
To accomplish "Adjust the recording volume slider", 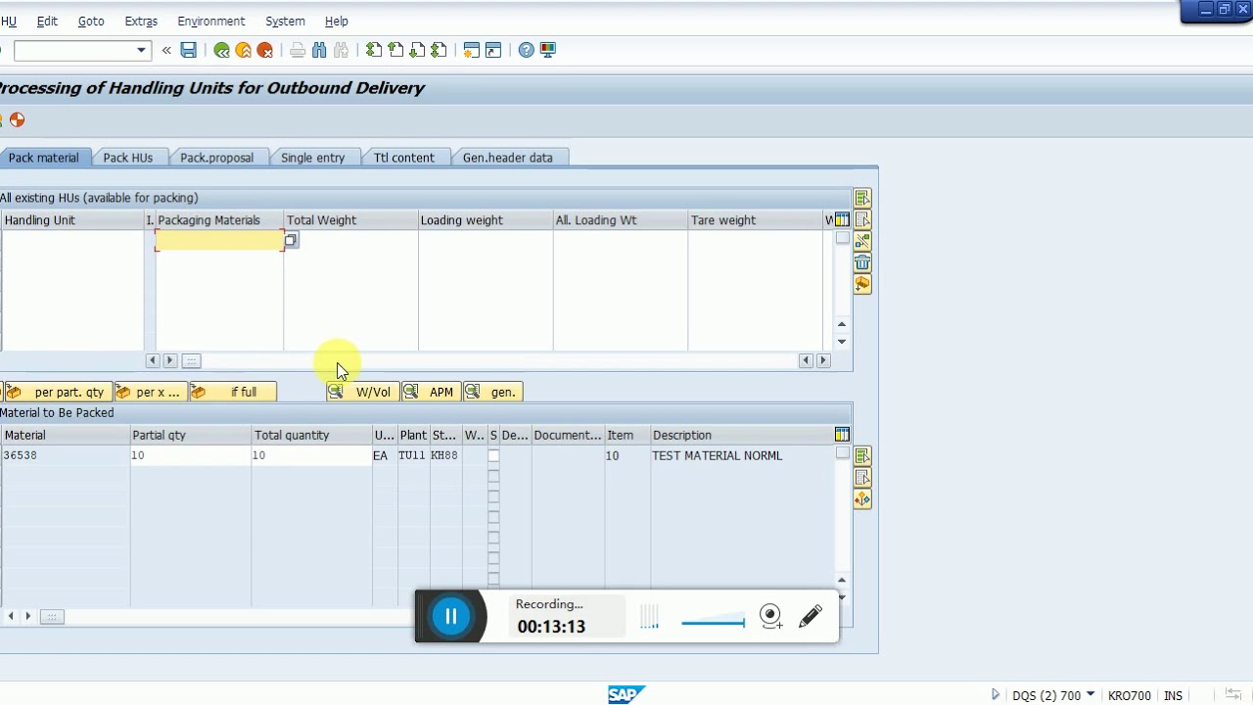I will (x=714, y=622).
